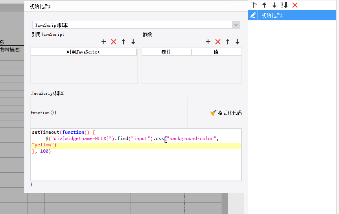Add a new 引用JavaScript reference with plus icon

(104, 42)
